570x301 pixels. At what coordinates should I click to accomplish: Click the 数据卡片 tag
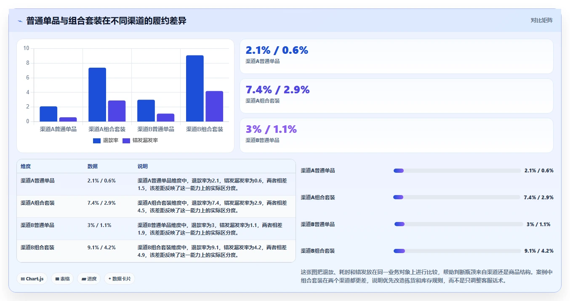point(120,279)
